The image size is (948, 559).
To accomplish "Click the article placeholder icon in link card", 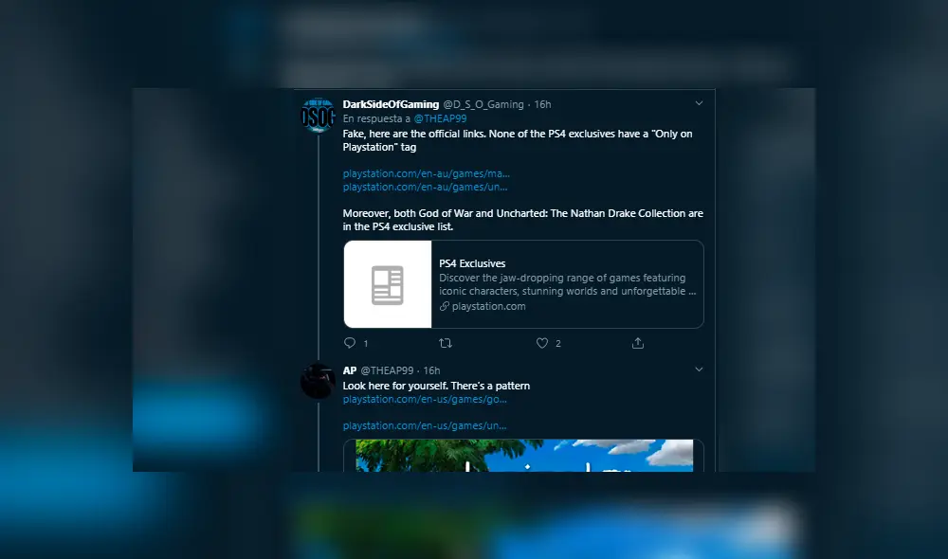I will pyautogui.click(x=388, y=284).
